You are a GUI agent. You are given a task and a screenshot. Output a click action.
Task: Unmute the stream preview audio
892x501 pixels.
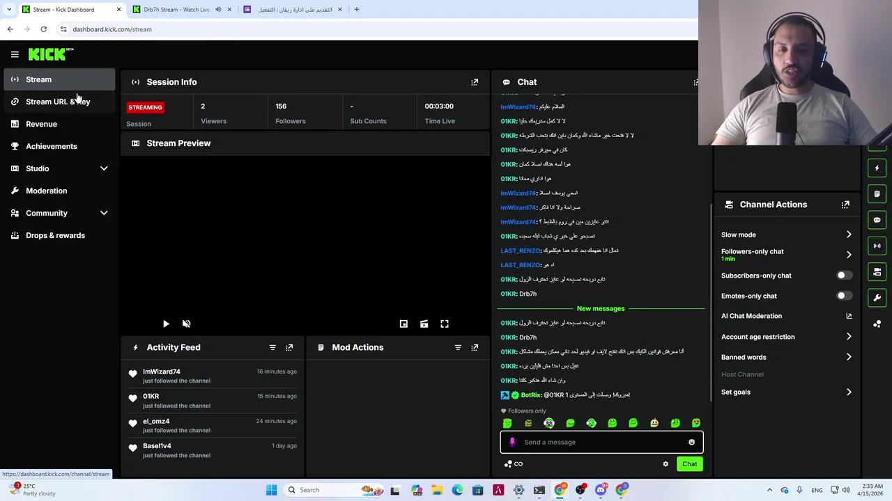[186, 324]
